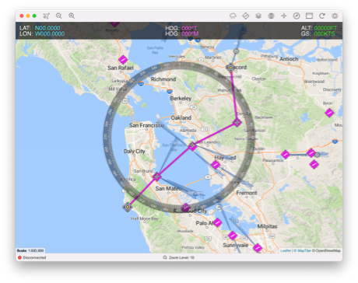This screenshot has height=283, width=358.
Task: Toggle the compass rose toolbar icon
Action: coord(297,16)
